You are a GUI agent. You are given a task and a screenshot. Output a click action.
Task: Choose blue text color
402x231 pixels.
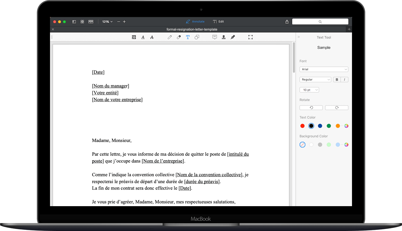(320, 126)
